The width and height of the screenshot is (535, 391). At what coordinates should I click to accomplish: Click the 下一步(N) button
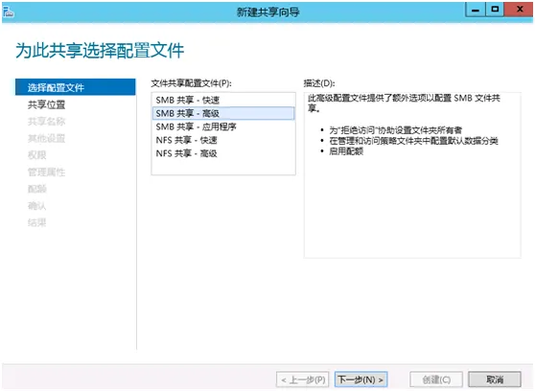coord(361,379)
